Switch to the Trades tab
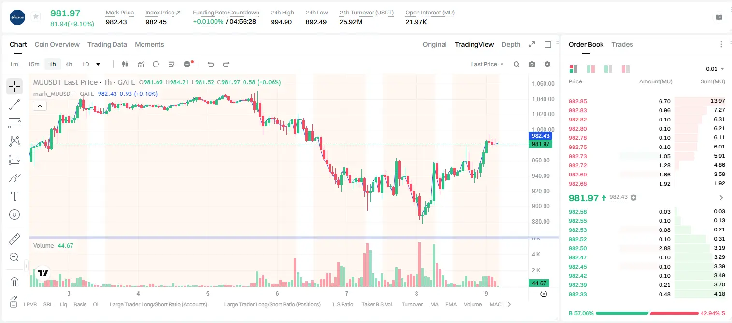 (622, 44)
